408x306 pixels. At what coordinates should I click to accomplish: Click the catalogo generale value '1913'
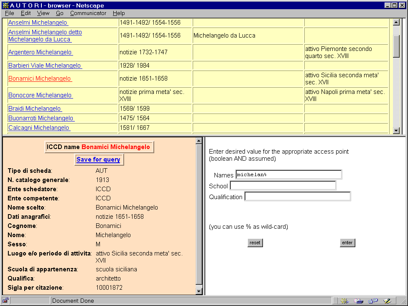[x=102, y=180]
